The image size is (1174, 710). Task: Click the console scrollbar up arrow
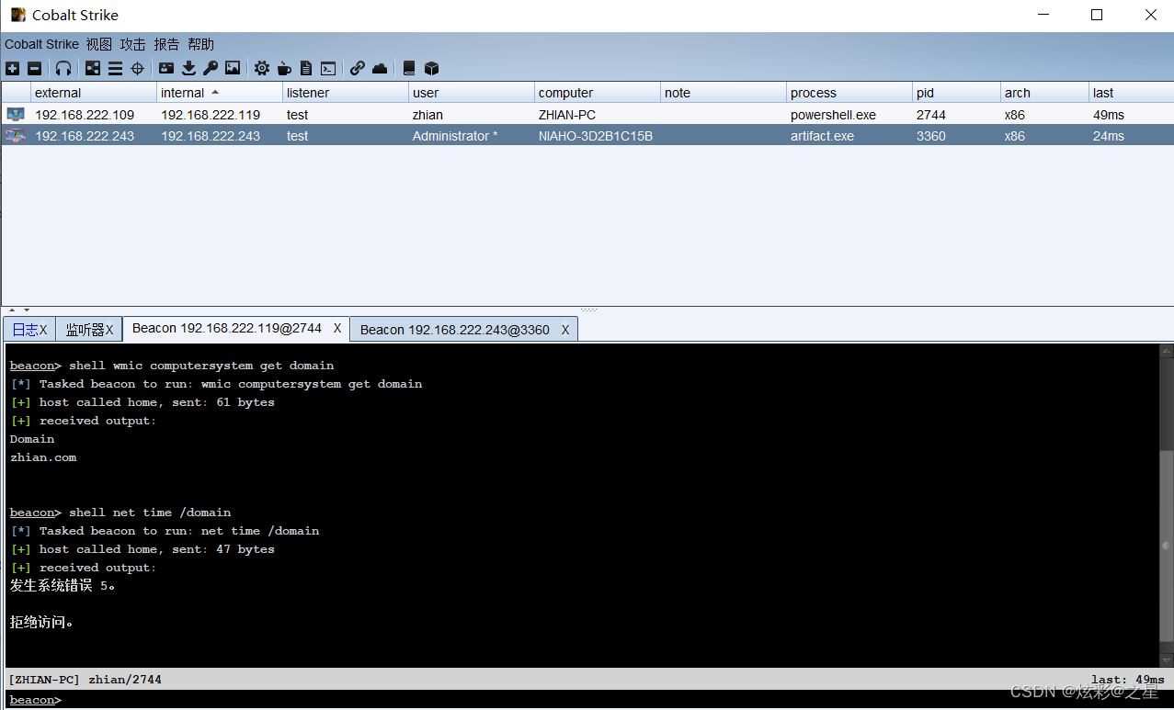[1166, 351]
